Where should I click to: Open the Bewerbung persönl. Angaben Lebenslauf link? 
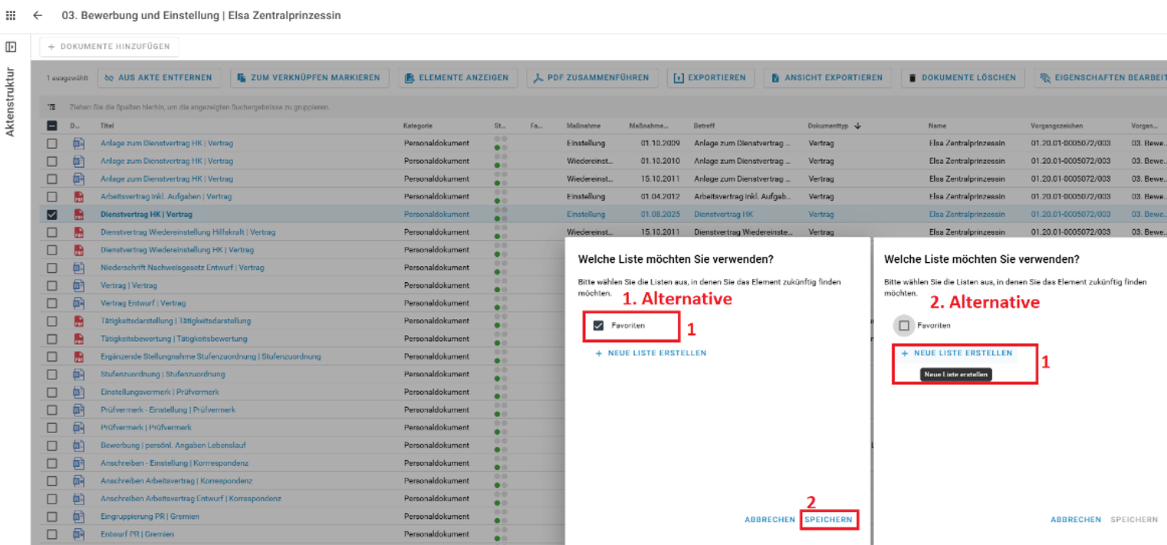click(x=173, y=445)
